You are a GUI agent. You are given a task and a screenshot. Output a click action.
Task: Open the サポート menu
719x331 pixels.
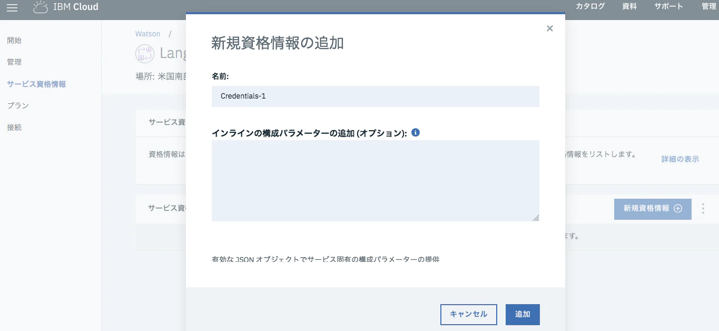pos(668,7)
